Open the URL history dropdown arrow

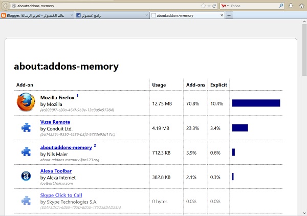(209, 6)
